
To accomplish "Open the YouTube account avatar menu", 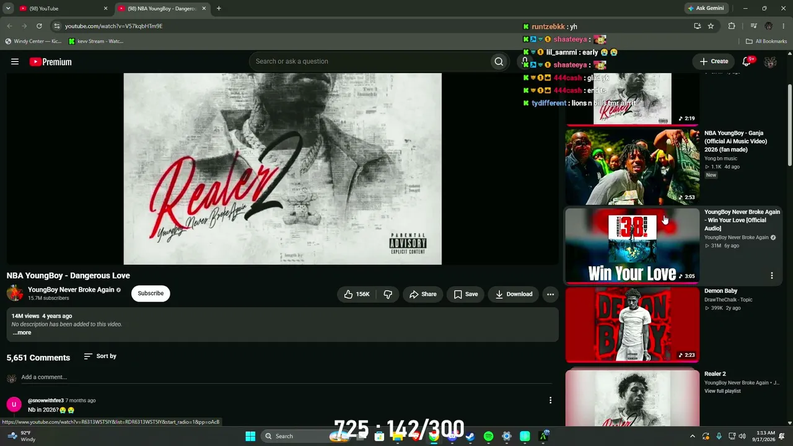I will pos(770,62).
